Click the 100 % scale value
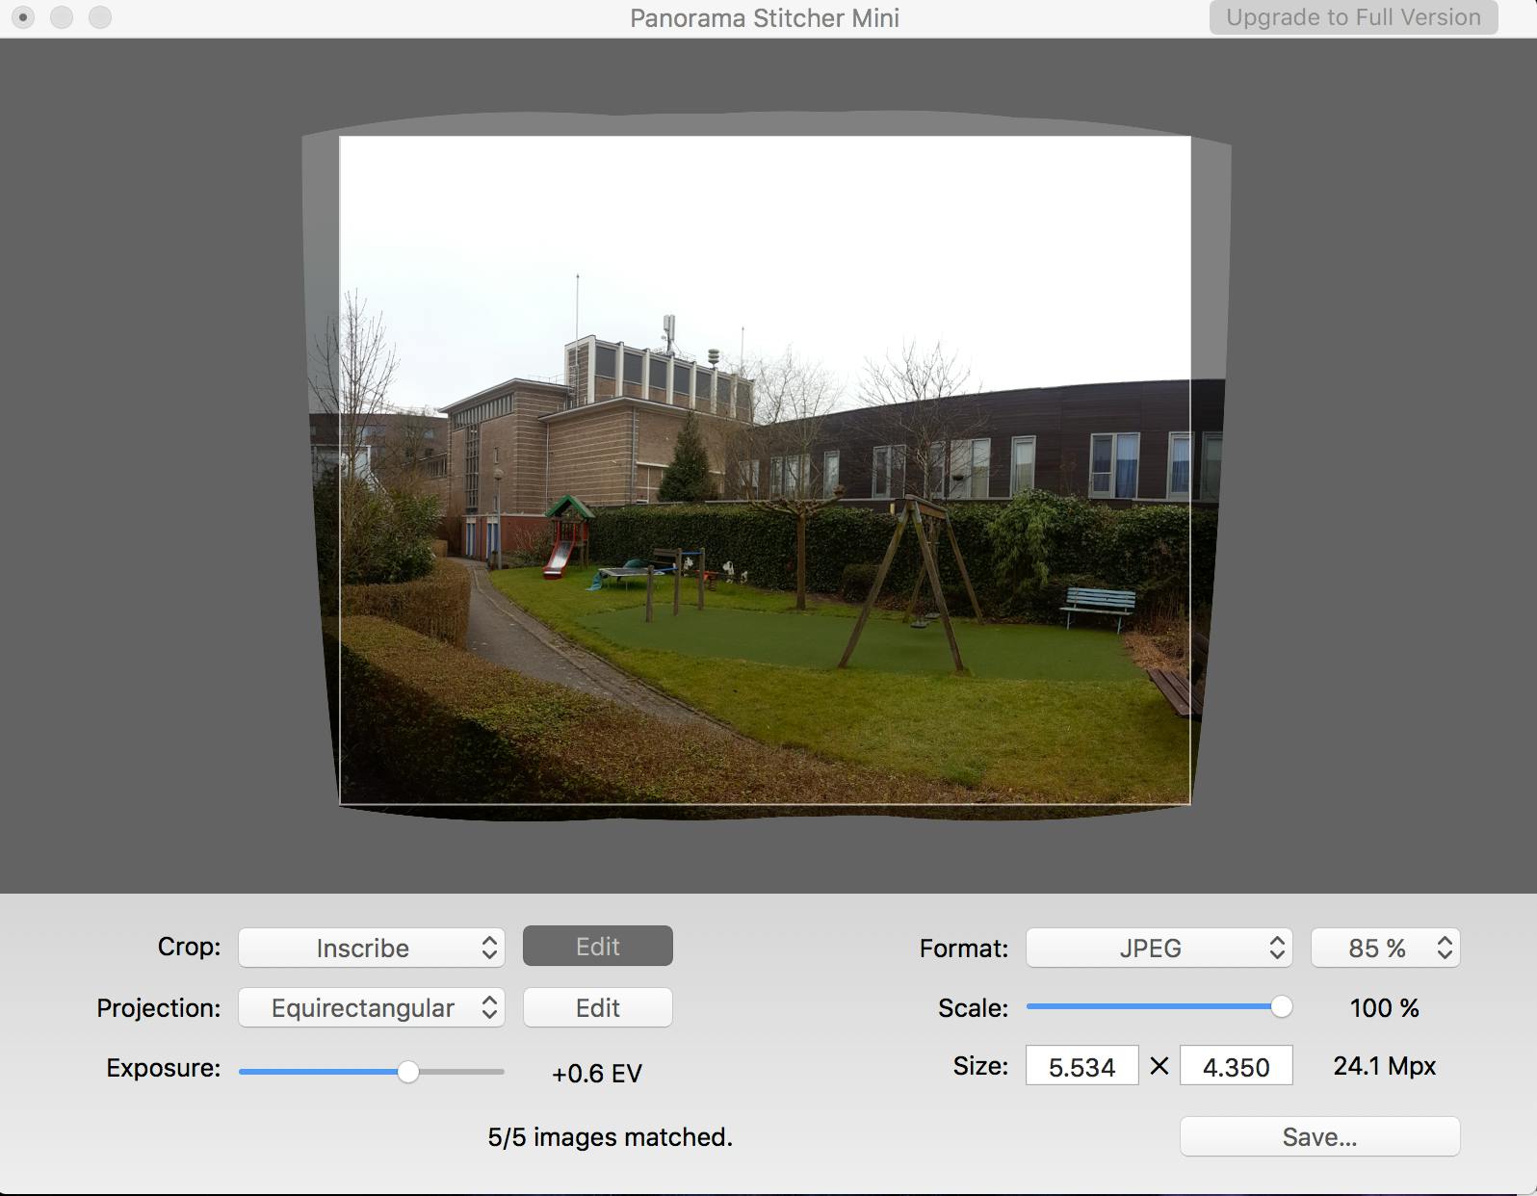The height and width of the screenshot is (1196, 1537). coord(1384,1007)
